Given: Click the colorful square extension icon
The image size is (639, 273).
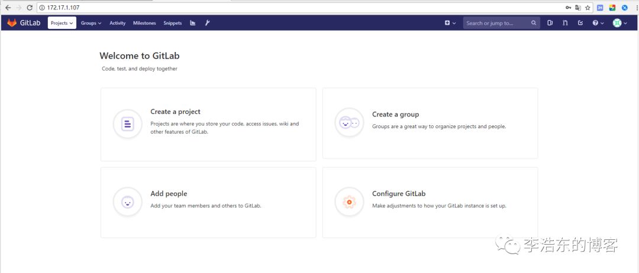Looking at the screenshot, I should [612, 8].
